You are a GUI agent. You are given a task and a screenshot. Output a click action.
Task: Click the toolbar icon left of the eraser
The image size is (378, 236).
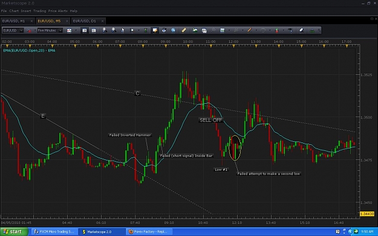click(290, 30)
